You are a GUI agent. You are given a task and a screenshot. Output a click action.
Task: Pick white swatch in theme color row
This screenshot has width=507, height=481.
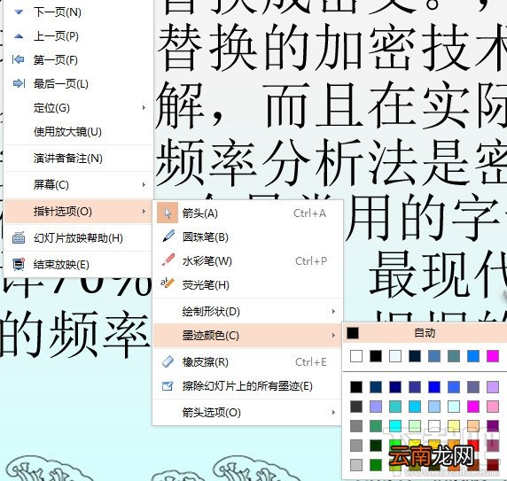[356, 356]
